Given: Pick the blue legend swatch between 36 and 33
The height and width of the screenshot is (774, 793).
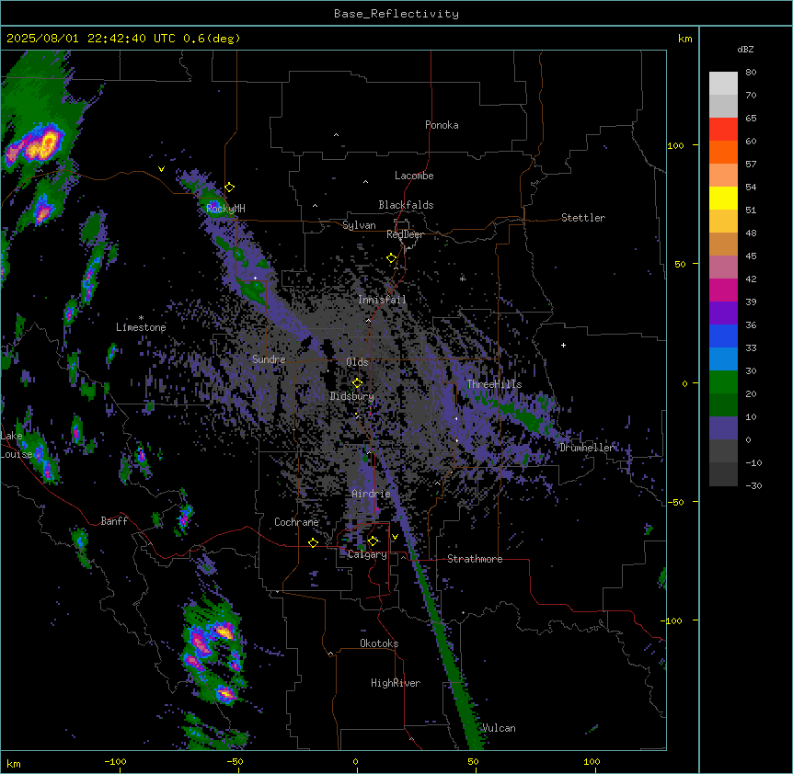Looking at the screenshot, I should point(723,336).
